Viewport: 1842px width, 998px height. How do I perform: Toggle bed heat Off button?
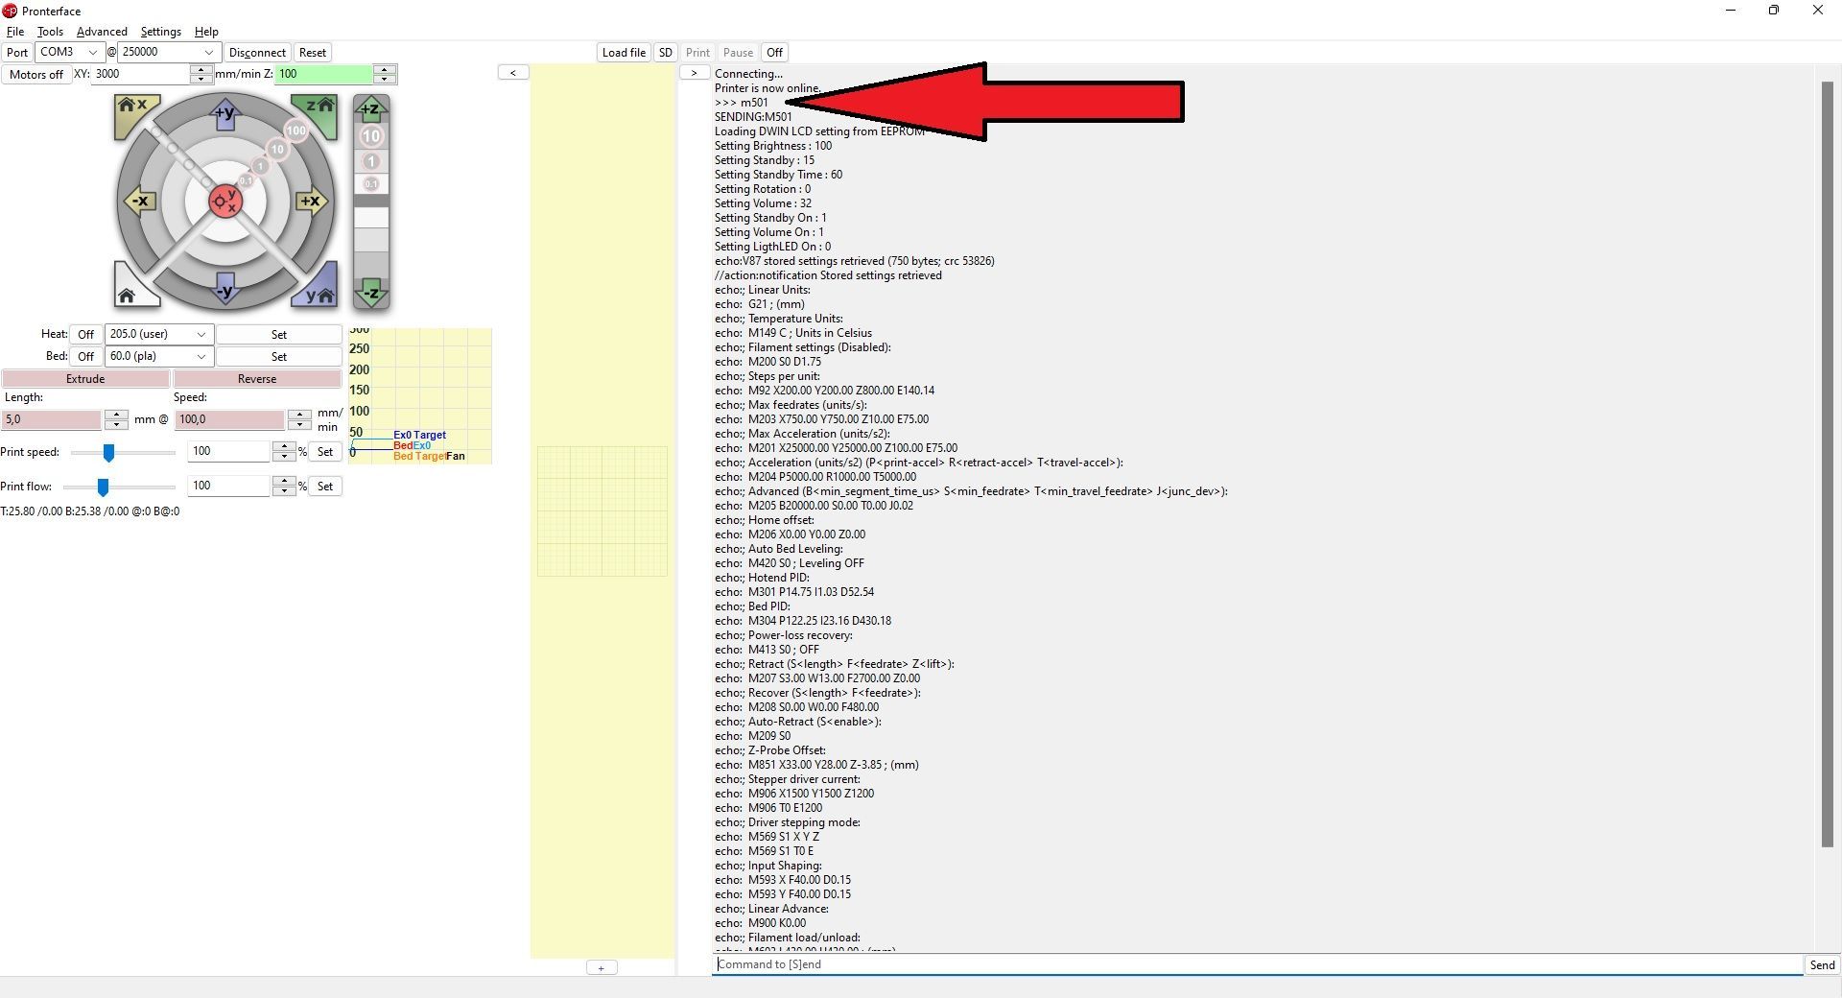(86, 356)
